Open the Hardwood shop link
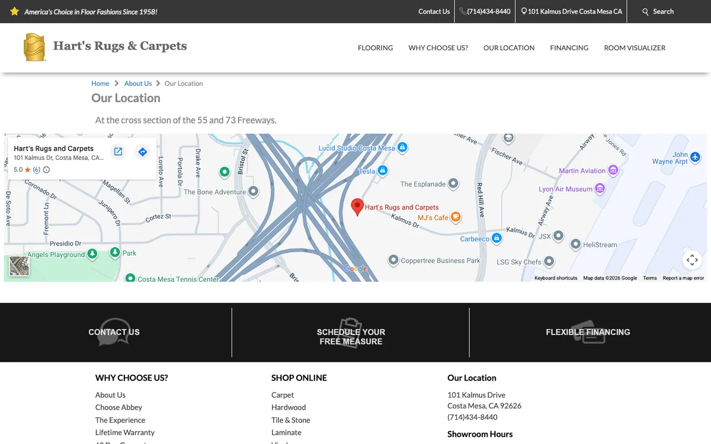This screenshot has width=711, height=444. [x=289, y=407]
